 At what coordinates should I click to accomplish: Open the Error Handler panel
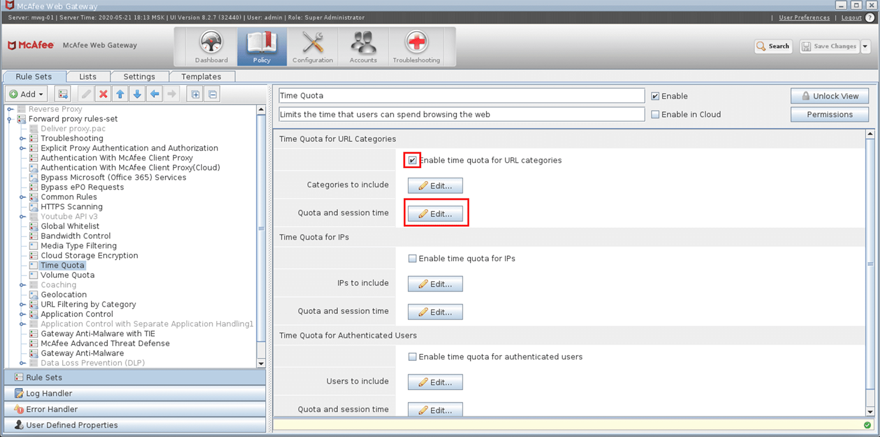pos(135,409)
